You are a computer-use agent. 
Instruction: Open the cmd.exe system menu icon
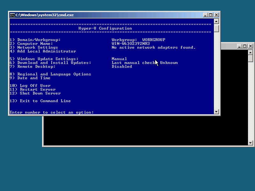click(12, 15)
